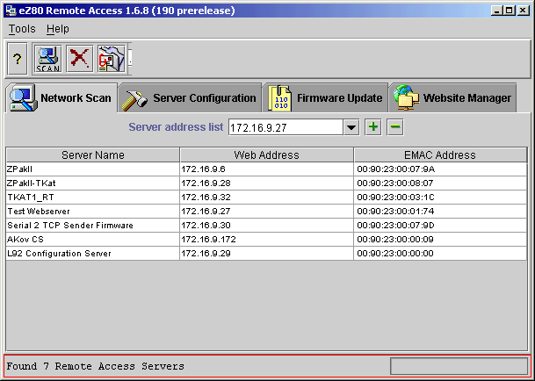Click web address 172.16.9.6 cell
Screen dimensions: 535x381
click(266, 169)
